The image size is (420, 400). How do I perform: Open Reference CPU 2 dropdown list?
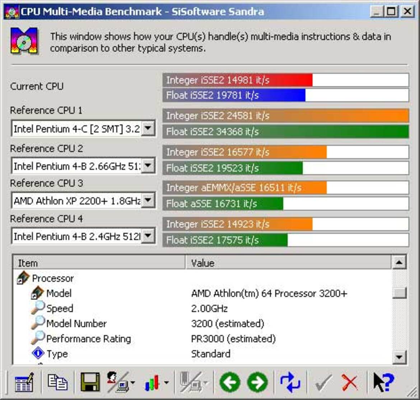click(148, 166)
